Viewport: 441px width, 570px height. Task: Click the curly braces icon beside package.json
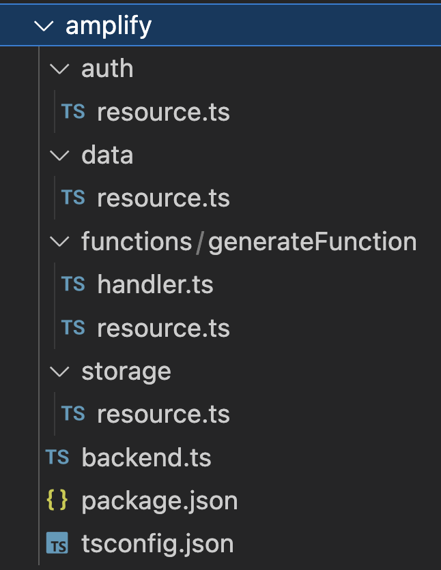point(57,500)
